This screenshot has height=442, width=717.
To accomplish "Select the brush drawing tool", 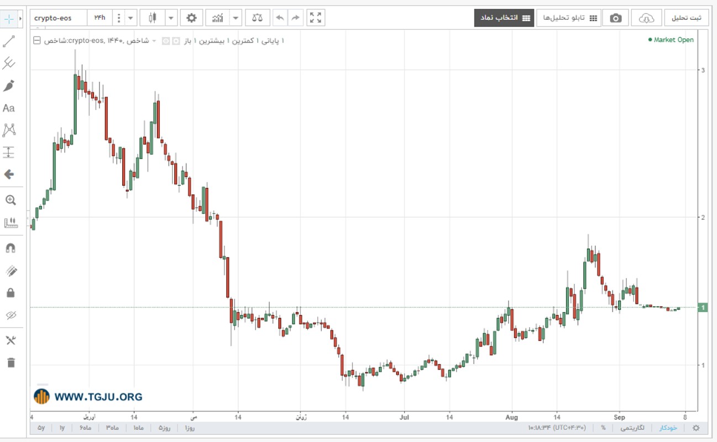I will 9,86.
